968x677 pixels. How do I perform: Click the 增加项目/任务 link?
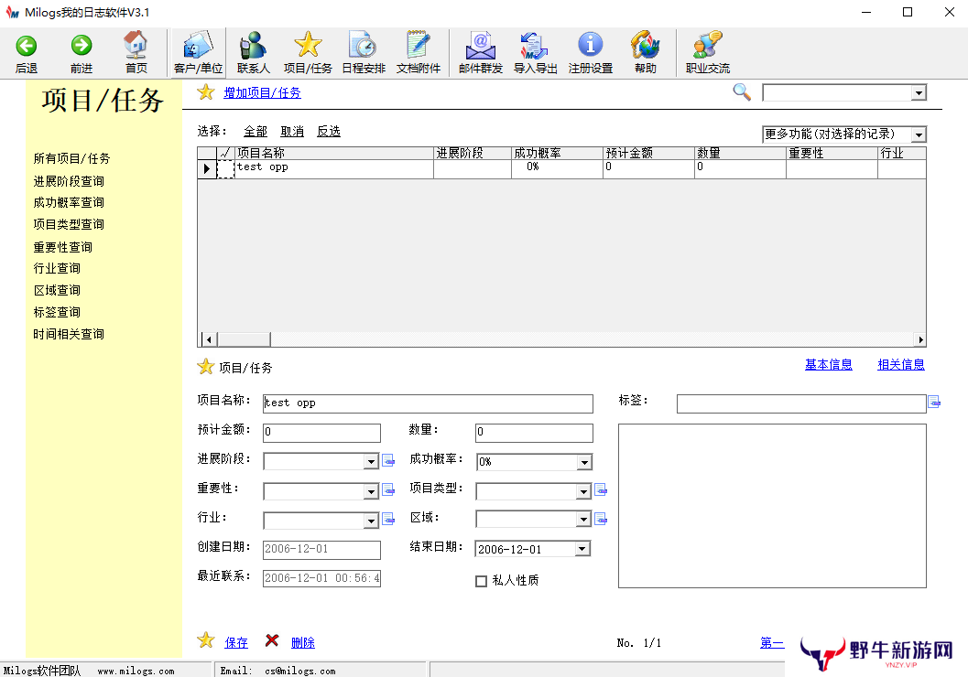click(262, 93)
